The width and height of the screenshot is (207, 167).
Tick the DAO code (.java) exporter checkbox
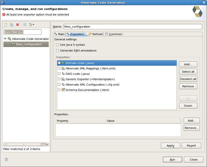tap(59, 74)
